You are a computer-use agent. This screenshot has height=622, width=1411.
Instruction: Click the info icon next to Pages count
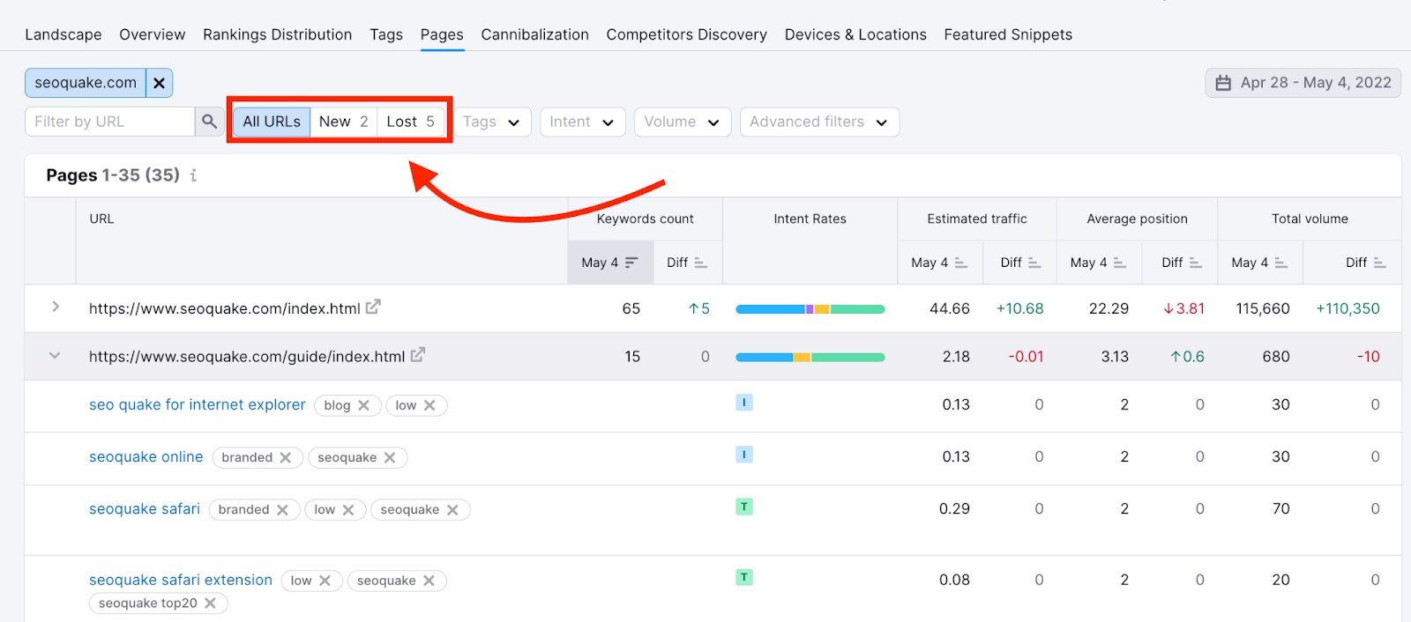pyautogui.click(x=193, y=175)
